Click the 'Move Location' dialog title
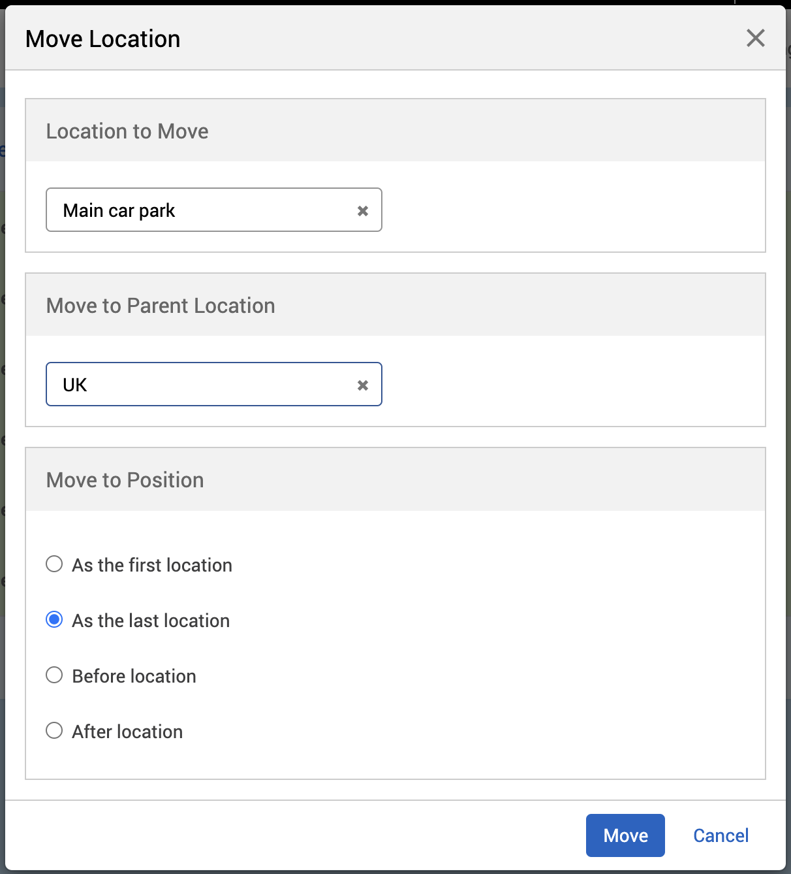The width and height of the screenshot is (791, 874). point(102,39)
